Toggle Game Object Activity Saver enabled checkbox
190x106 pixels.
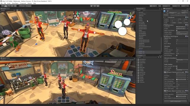coord(167,91)
